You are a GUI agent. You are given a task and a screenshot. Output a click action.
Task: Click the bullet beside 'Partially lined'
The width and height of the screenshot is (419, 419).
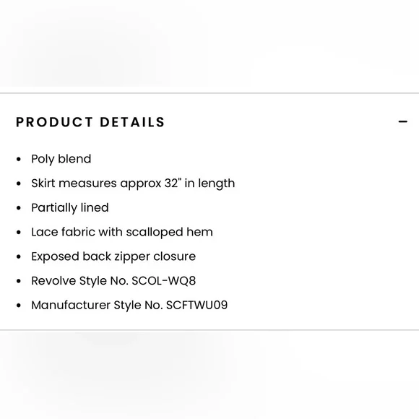(x=19, y=208)
